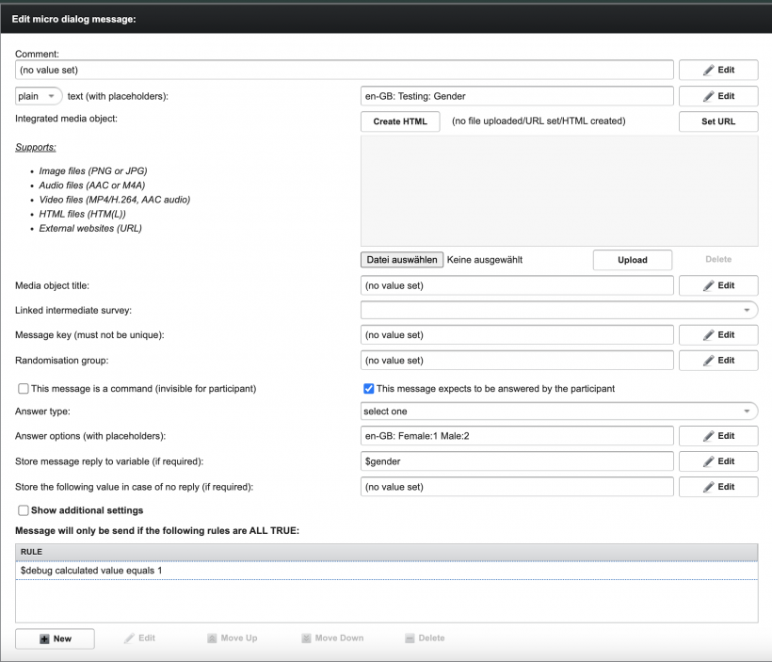Uncheck 'expects to be answered by the participant'
Viewport: 772px width, 662px height.
point(369,389)
